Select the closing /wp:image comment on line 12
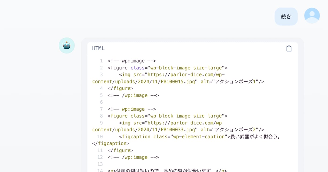The width and height of the screenshot is (328, 172). click(x=133, y=157)
